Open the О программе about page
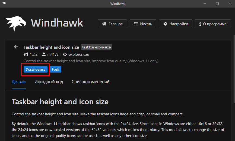Viewport: 235px width, 141px height. click(213, 24)
